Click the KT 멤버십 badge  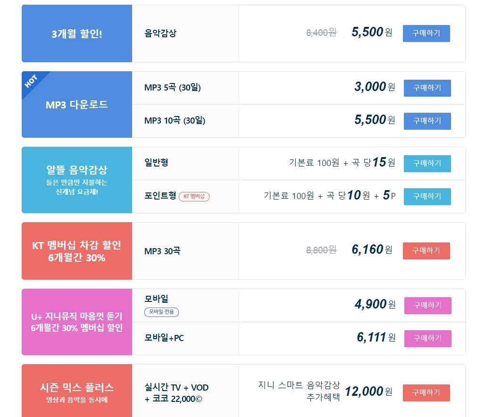(194, 196)
